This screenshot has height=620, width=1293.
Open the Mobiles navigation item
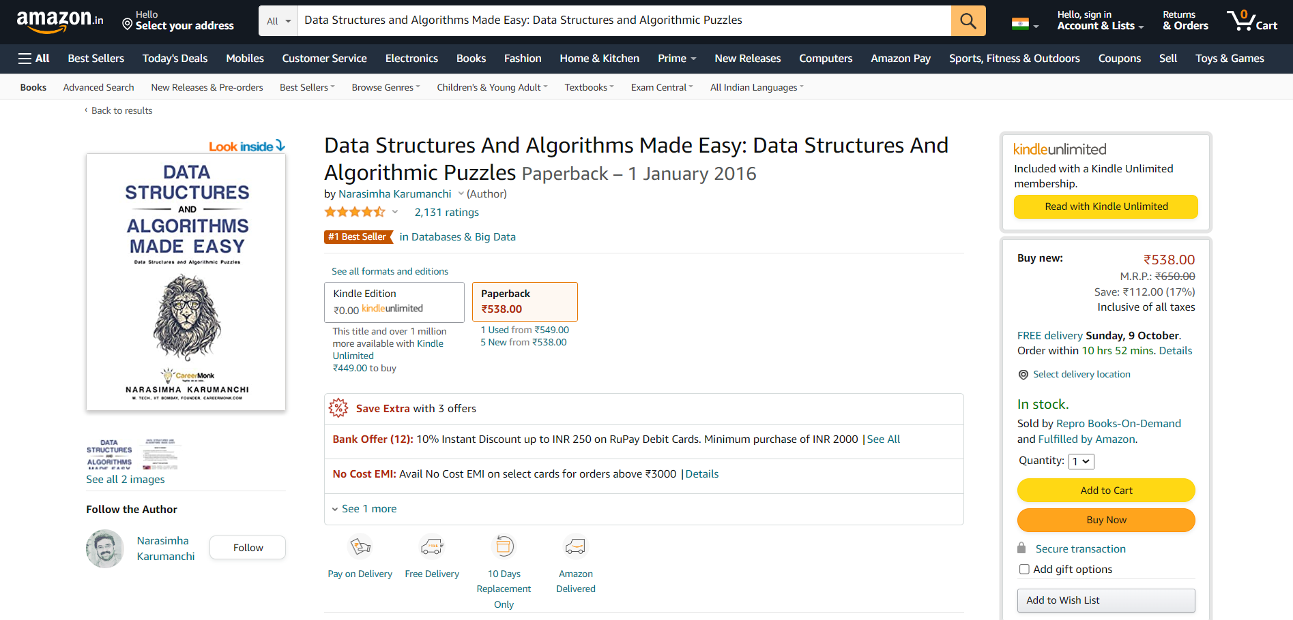click(245, 59)
